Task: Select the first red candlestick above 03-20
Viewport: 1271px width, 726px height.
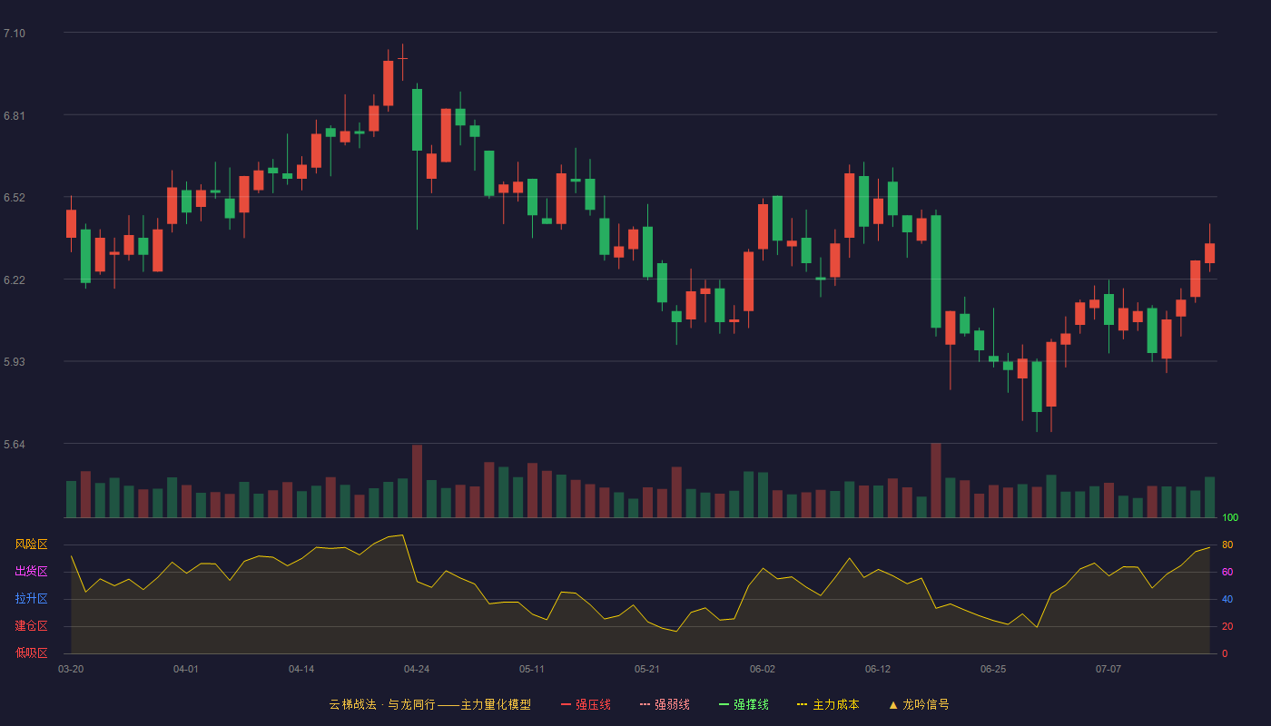Action: [x=71, y=223]
